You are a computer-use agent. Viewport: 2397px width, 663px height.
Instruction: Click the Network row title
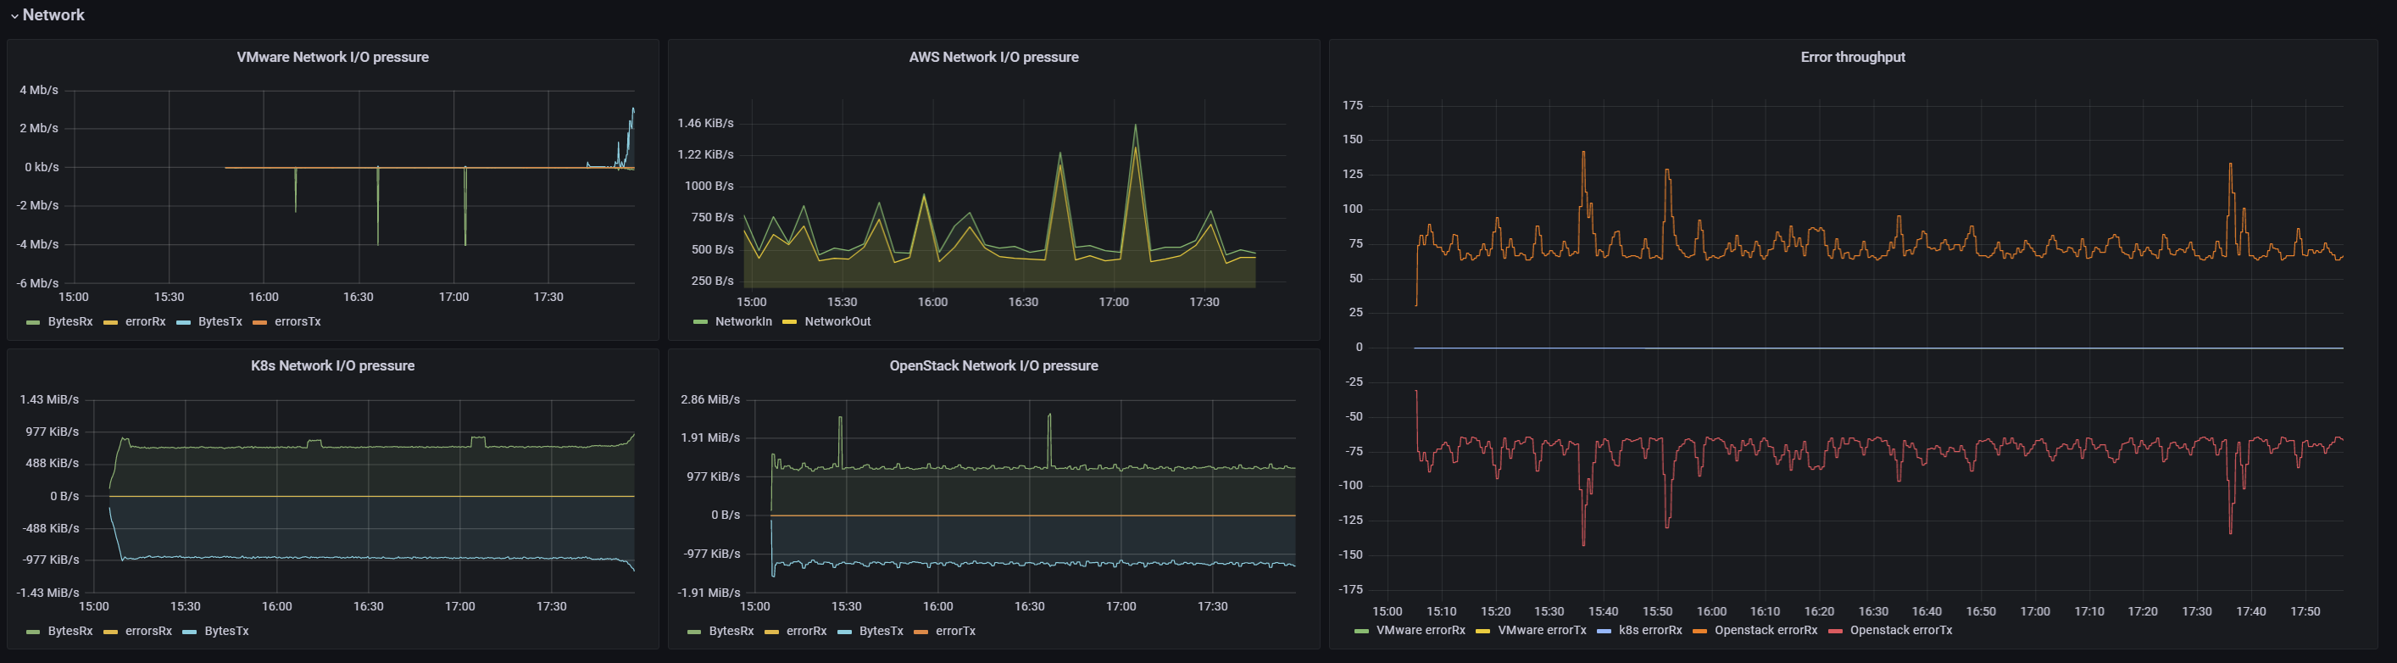click(53, 15)
